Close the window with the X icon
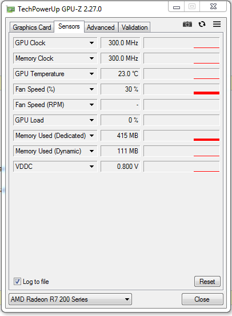Screen dimensions: 232x316 click(213, 7)
